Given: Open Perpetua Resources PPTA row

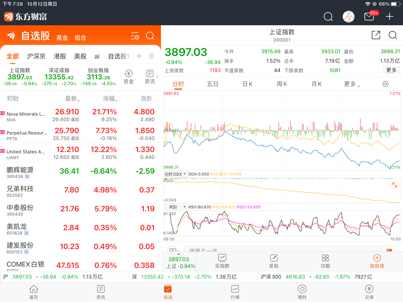Looking at the screenshot, I should (79, 134).
